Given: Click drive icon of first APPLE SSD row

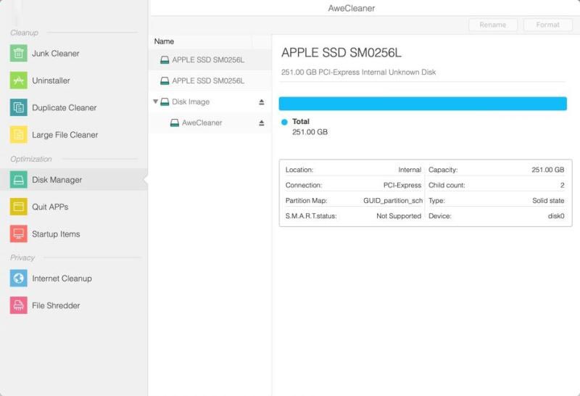Looking at the screenshot, I should pyautogui.click(x=165, y=60).
